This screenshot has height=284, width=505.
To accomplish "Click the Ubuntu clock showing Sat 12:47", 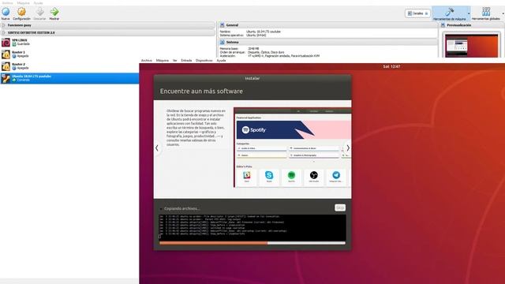I will pyautogui.click(x=391, y=66).
